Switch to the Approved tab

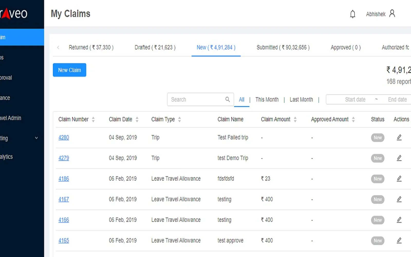click(346, 48)
